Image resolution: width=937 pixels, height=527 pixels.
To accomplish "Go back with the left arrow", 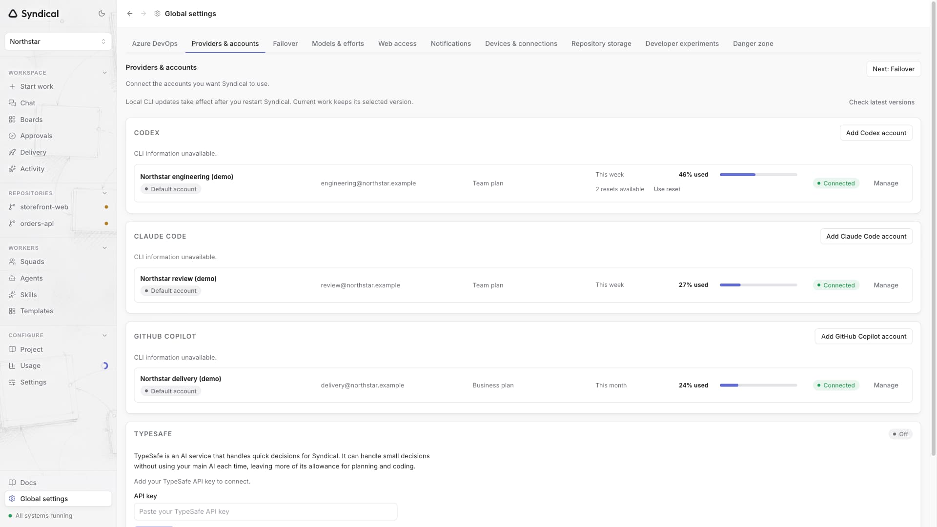I will pos(130,14).
